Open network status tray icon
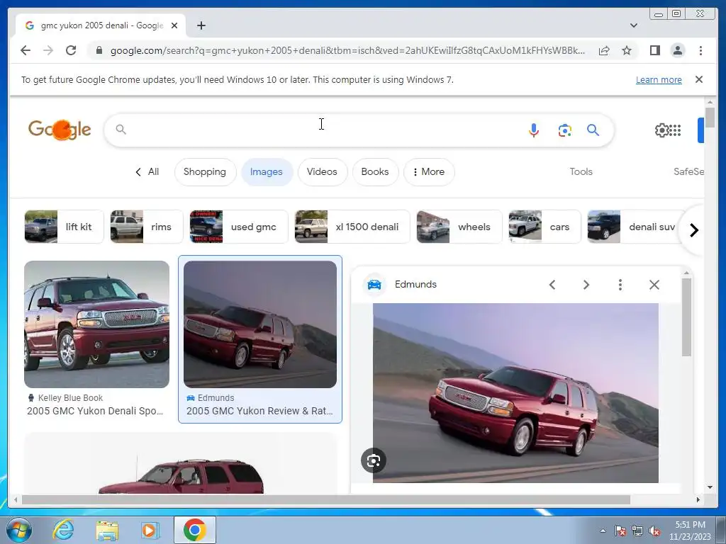The height and width of the screenshot is (544, 726). [x=637, y=531]
